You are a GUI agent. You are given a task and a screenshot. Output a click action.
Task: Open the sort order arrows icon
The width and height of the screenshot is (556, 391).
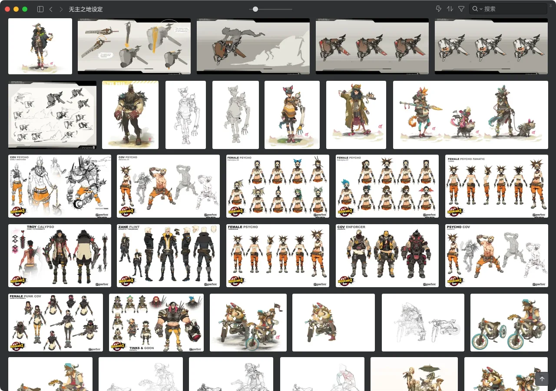pyautogui.click(x=450, y=9)
